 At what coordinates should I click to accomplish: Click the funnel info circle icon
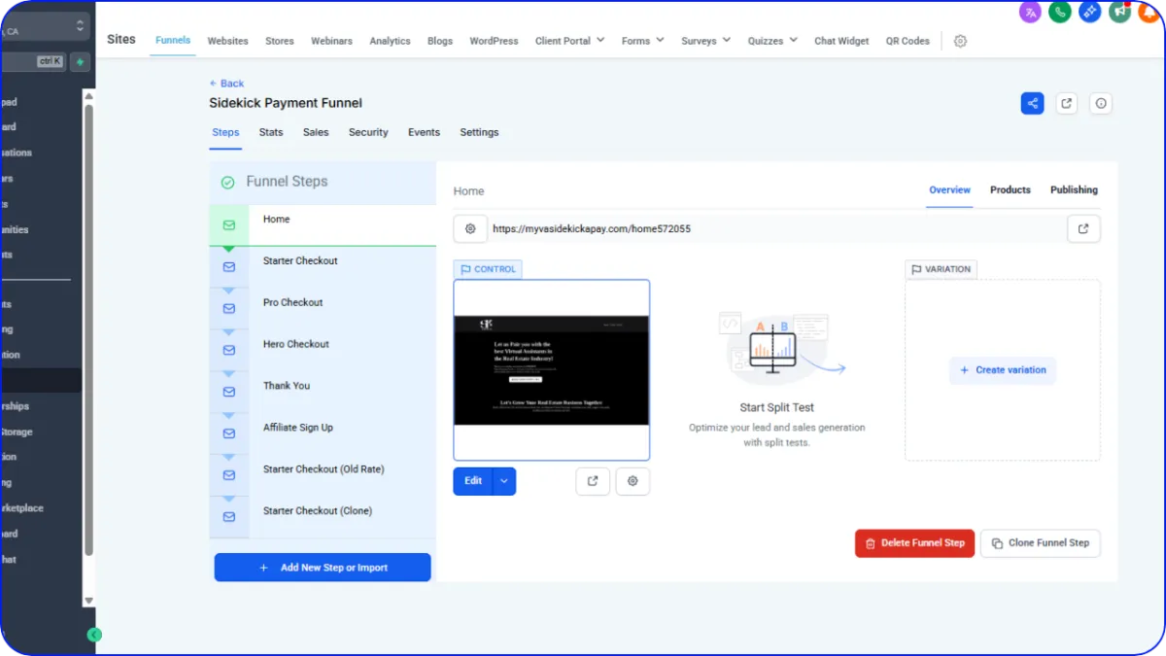[x=1101, y=103]
